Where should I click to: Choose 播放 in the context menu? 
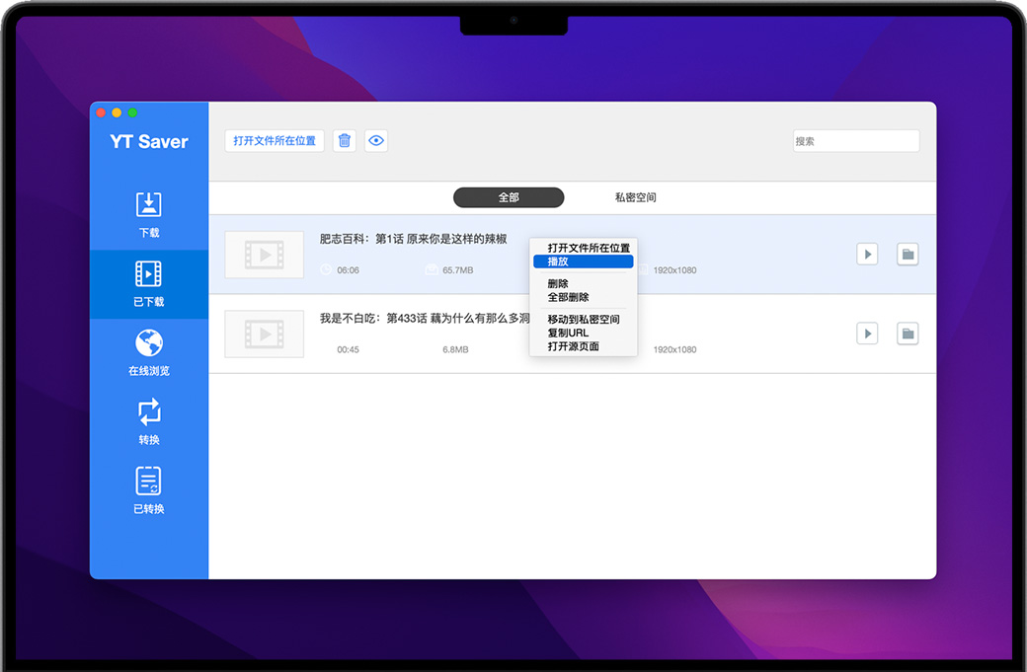[x=584, y=261]
